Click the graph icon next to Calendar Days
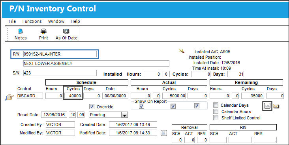Image resolution: width=289 pixels, height=145 pixels. coord(267,106)
